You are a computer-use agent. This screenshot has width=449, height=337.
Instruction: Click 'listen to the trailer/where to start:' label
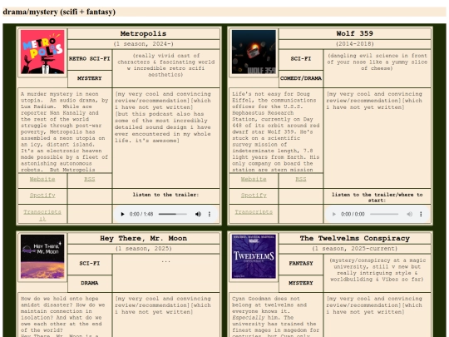(377, 197)
